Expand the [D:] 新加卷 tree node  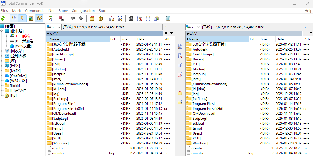point(7,41)
